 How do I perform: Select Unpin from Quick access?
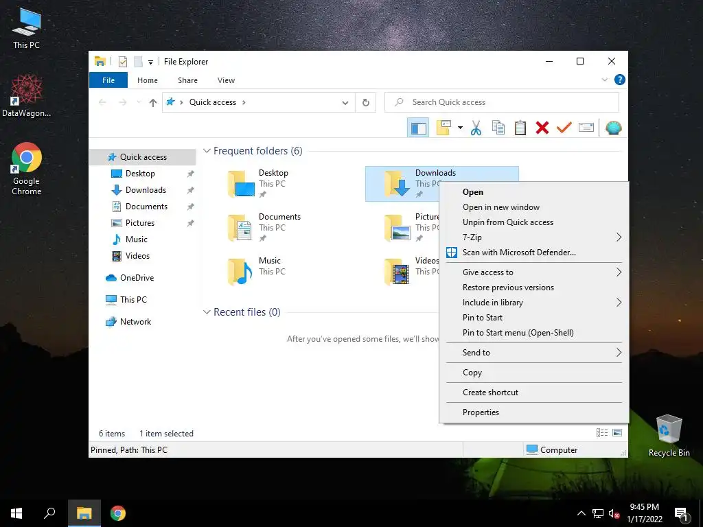534,222
